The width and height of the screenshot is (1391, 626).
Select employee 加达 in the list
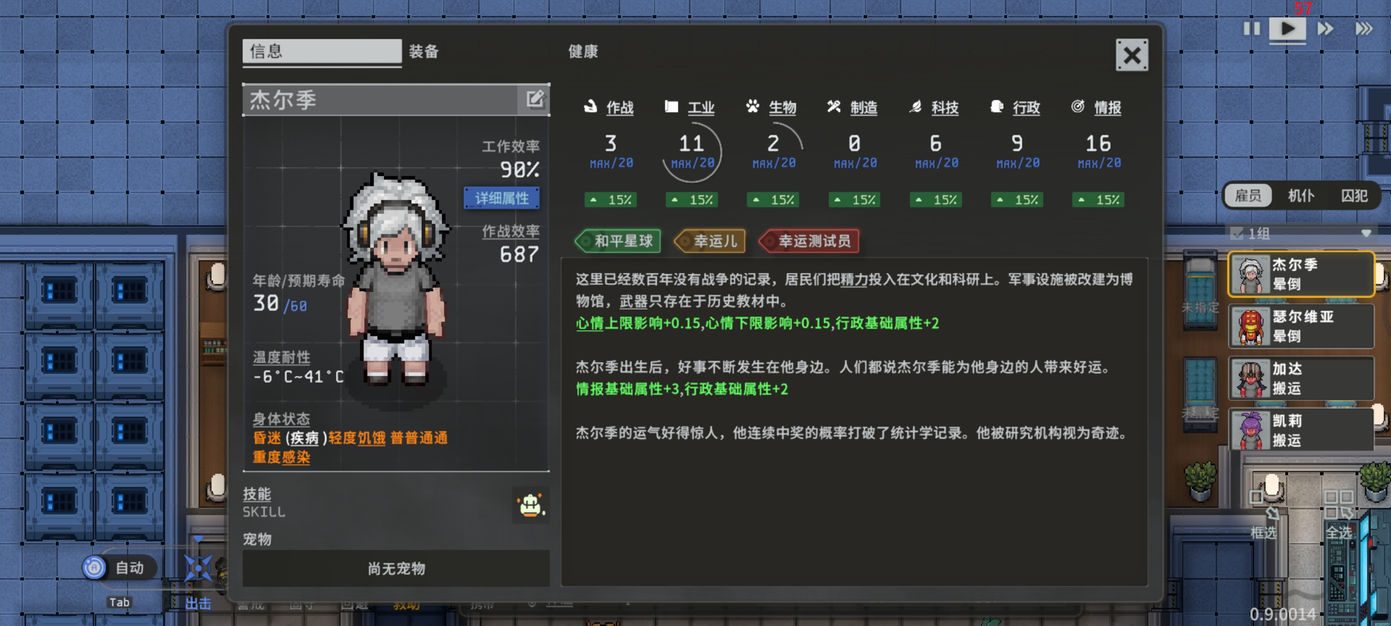tap(1301, 379)
